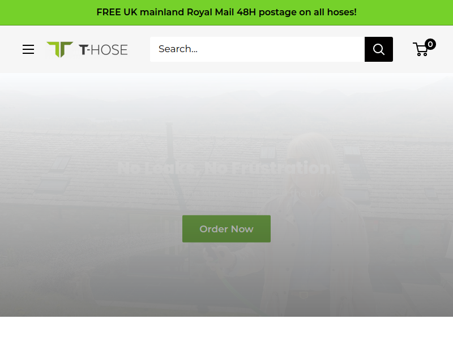Click the metal chimney pipe in hero photo
The height and width of the screenshot is (340, 453).
pyautogui.click(x=170, y=144)
